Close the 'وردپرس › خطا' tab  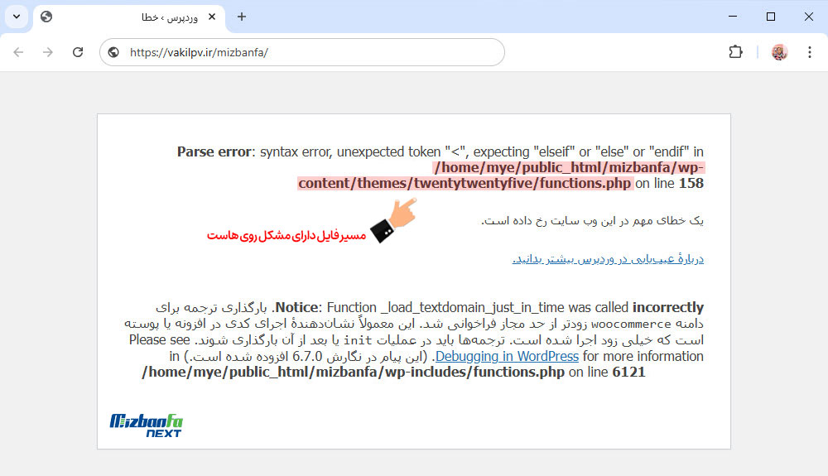tap(212, 17)
